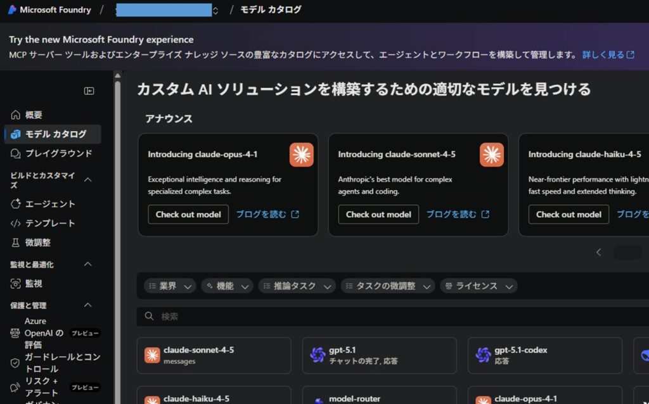This screenshot has height=404, width=649.
Task: Go to previous announcement with left arrow
Action: pos(598,252)
